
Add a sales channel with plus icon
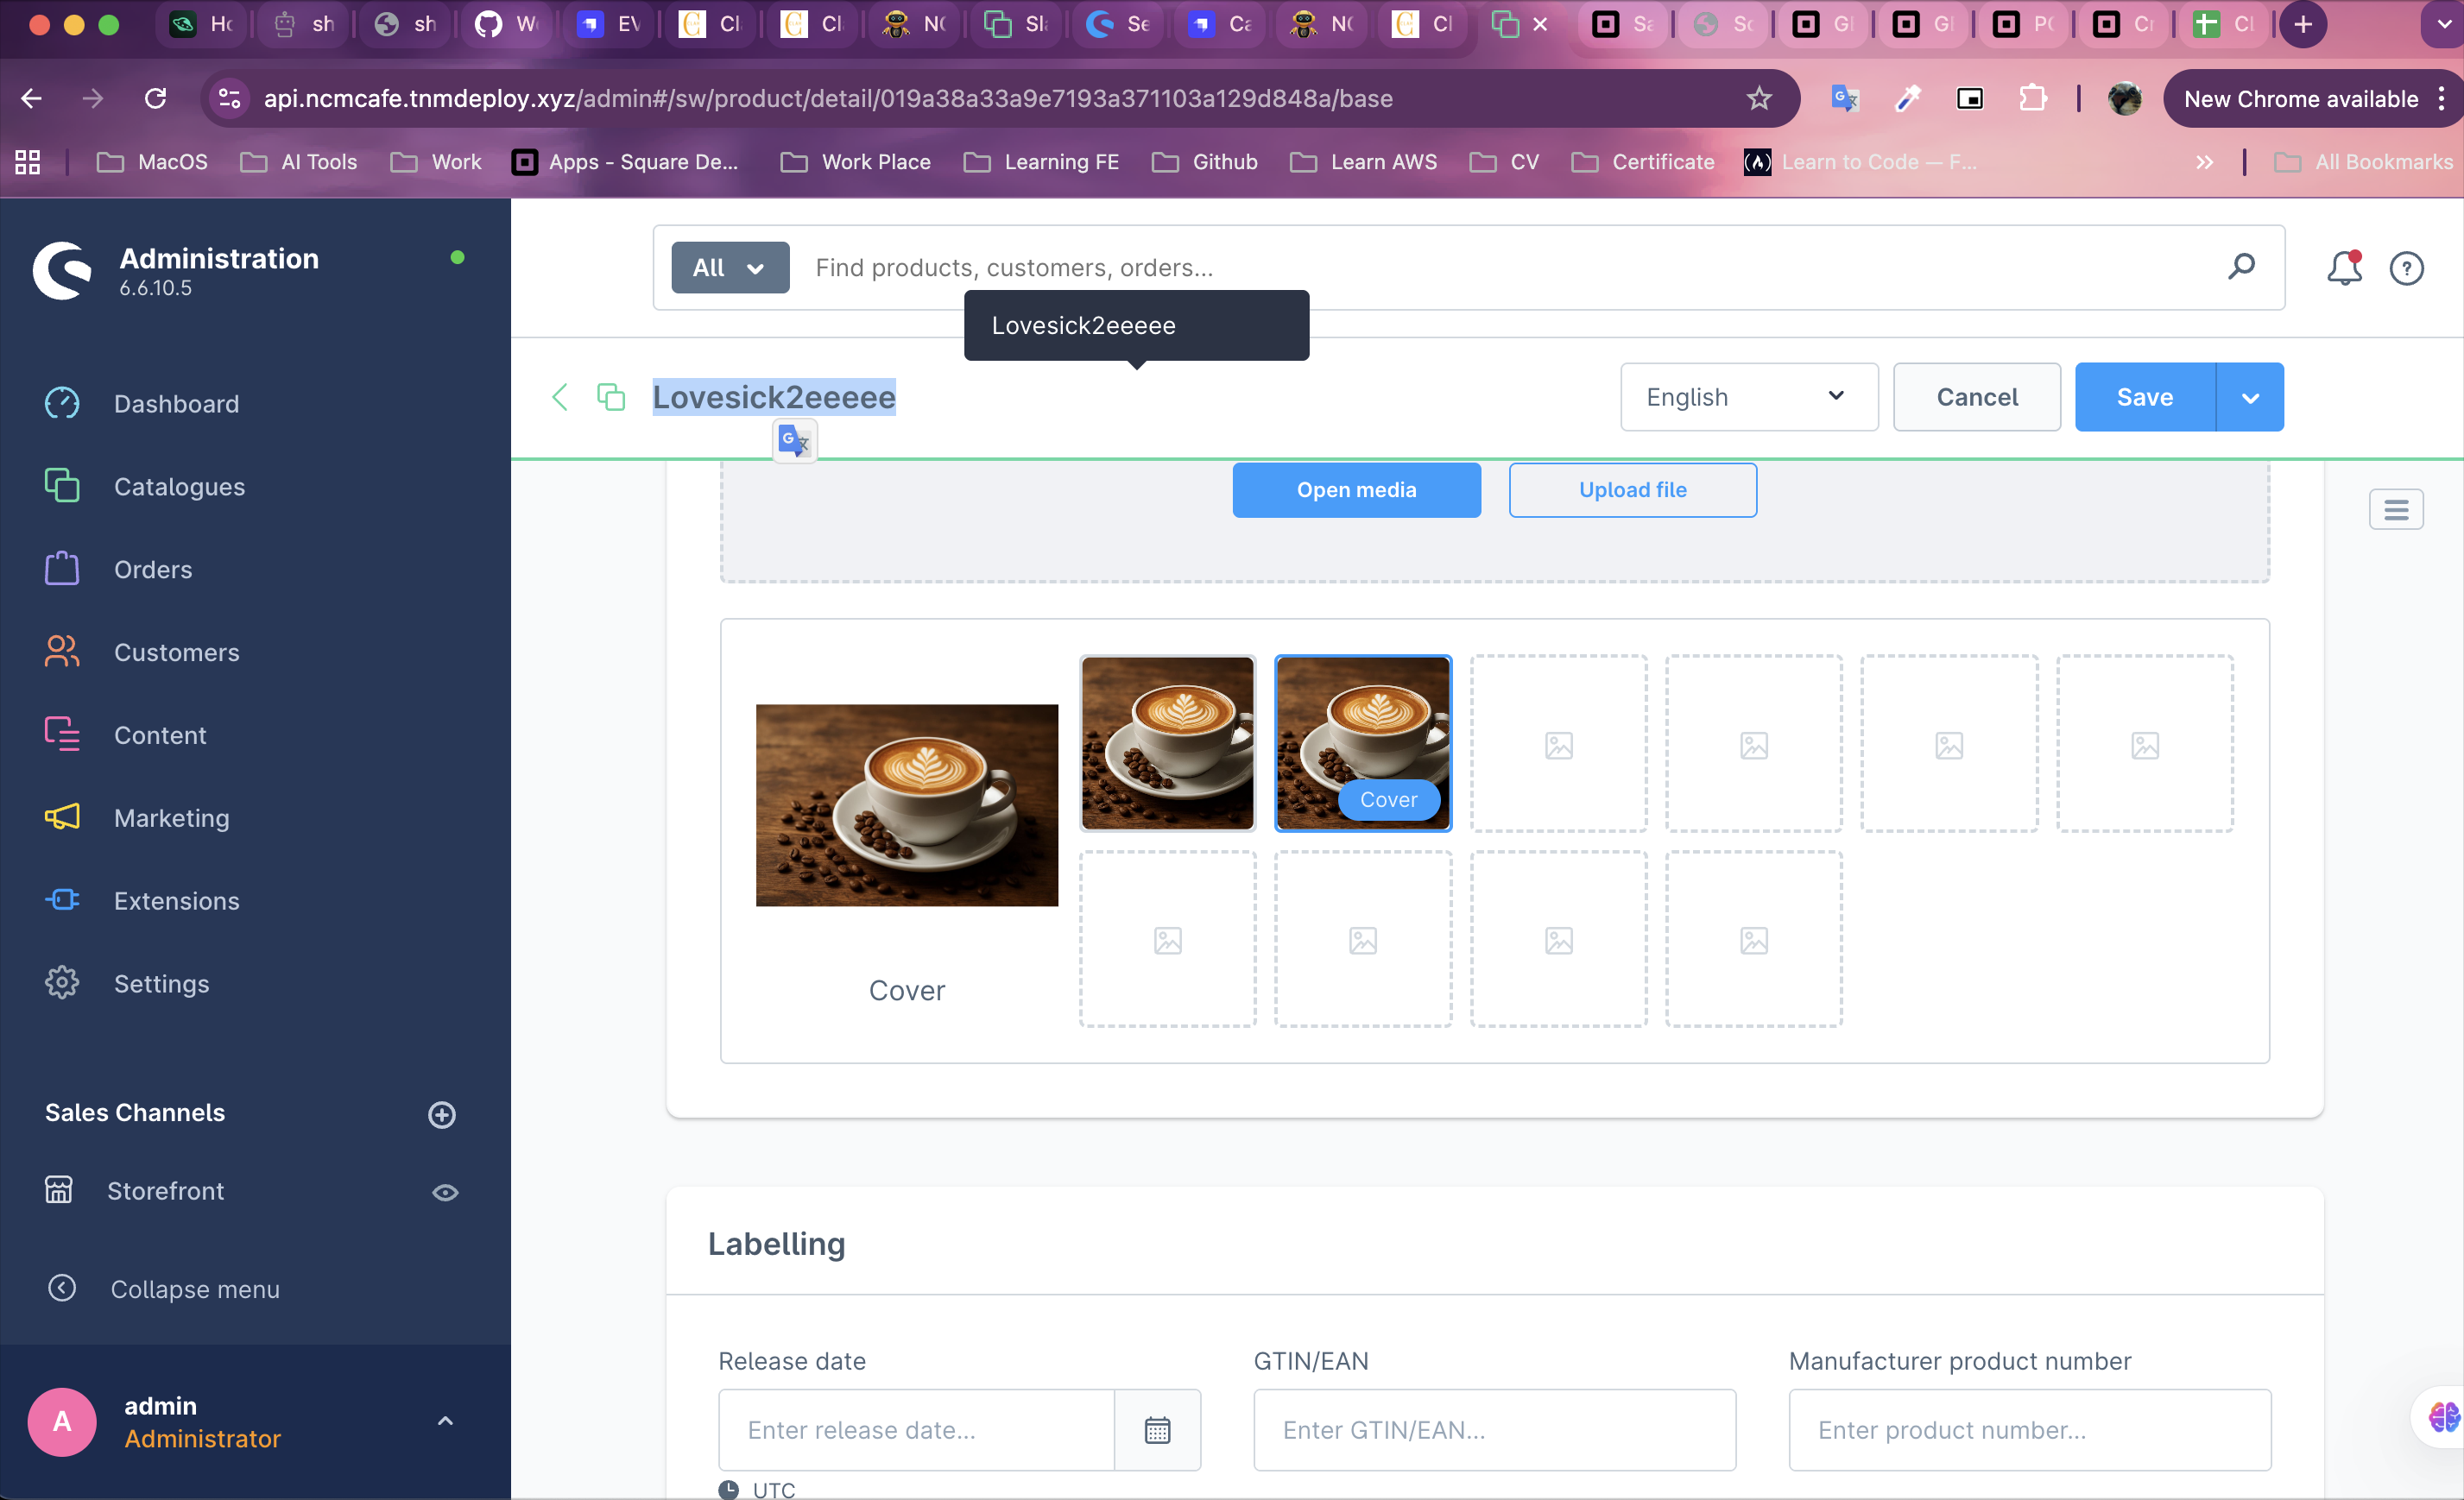pos(442,1114)
